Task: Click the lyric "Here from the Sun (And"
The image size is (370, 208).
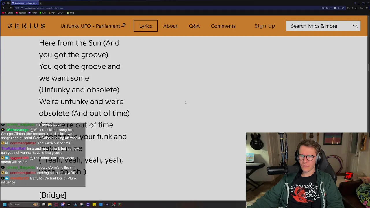Action: click(x=79, y=43)
